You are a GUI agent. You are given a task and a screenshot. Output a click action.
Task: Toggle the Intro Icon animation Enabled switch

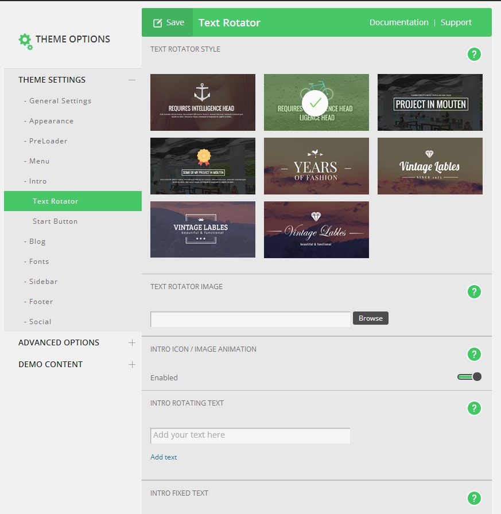(469, 377)
